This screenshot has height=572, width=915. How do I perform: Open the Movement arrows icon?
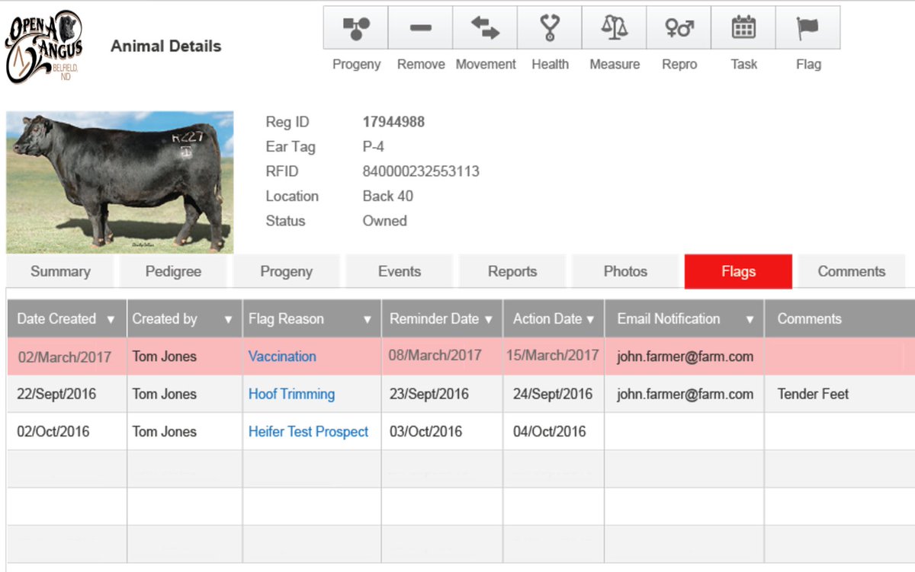[x=485, y=28]
